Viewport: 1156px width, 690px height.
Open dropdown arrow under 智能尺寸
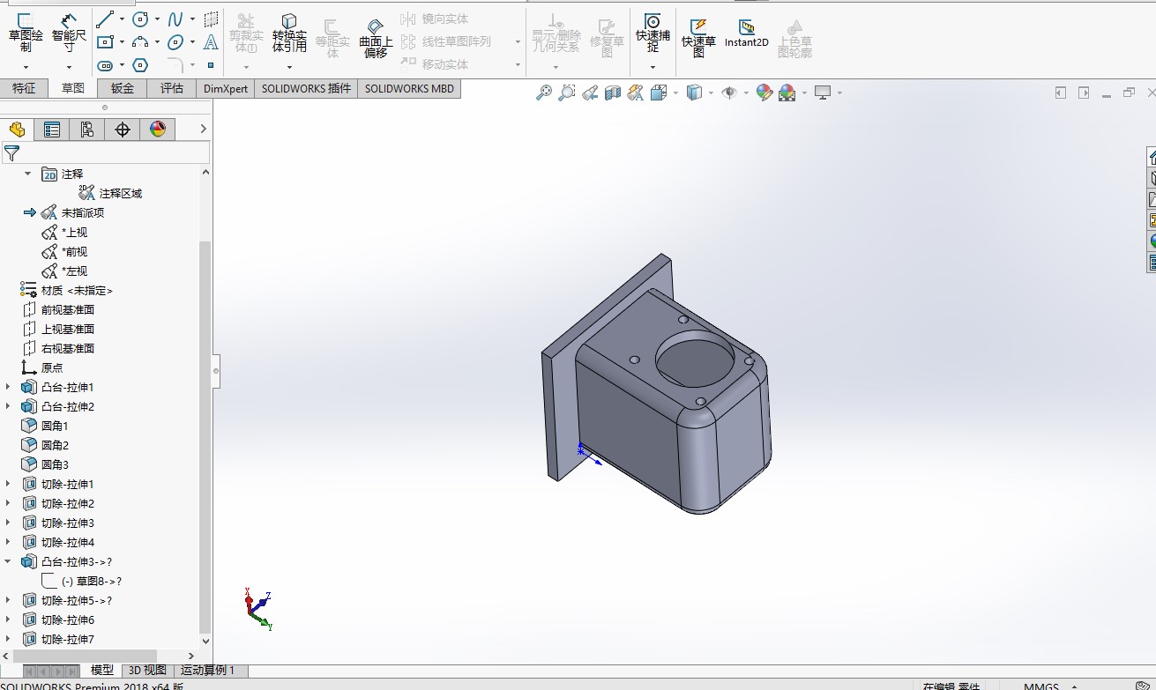point(69,67)
